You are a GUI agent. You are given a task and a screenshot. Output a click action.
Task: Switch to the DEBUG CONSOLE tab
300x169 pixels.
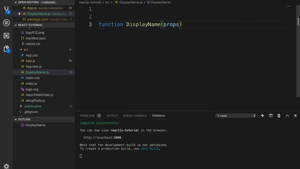coord(135,116)
